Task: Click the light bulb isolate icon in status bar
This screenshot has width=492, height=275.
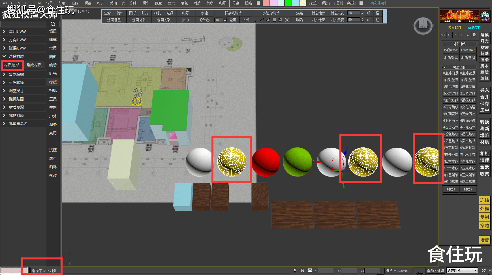Action: pos(295,270)
